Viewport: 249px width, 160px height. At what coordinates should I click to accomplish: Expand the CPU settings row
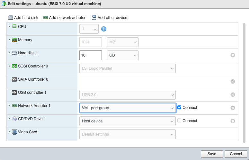point(9,27)
